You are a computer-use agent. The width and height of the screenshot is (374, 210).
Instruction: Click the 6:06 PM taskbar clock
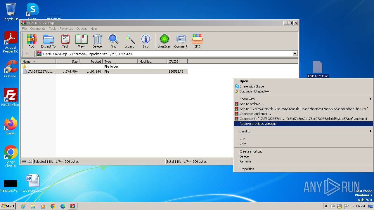click(359, 206)
